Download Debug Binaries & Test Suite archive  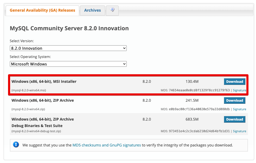[x=234, y=119]
